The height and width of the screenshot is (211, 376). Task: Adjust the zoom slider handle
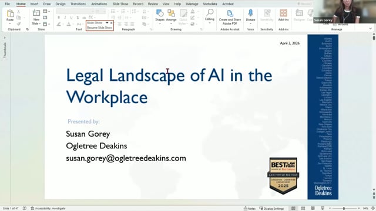pyautogui.click(x=344, y=209)
